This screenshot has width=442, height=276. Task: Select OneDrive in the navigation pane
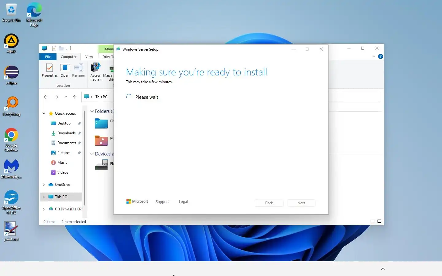click(x=62, y=185)
